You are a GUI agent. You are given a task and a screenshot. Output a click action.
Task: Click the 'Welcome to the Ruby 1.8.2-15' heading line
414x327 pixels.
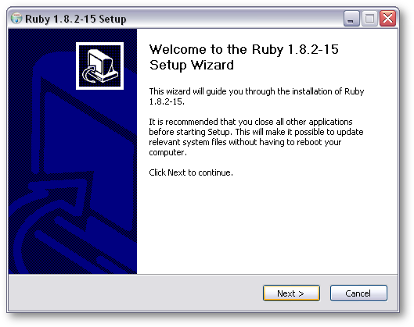pos(243,49)
